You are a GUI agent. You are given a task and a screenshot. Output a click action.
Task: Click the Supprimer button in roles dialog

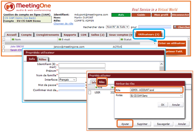pos(142,124)
